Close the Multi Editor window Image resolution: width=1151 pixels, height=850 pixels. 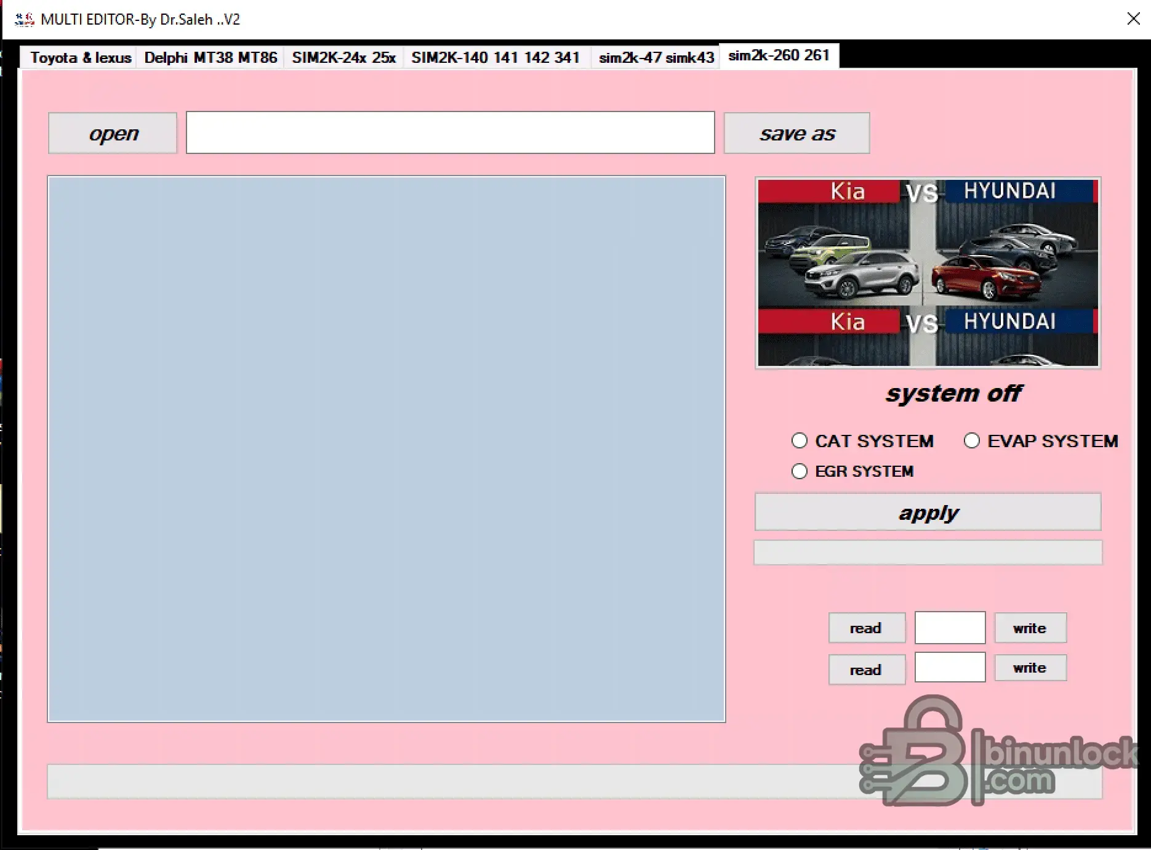(1133, 19)
